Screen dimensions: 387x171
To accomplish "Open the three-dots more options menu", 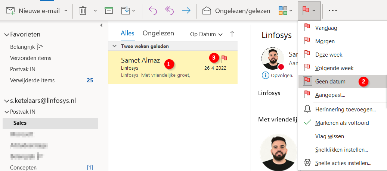I will tap(332, 11).
